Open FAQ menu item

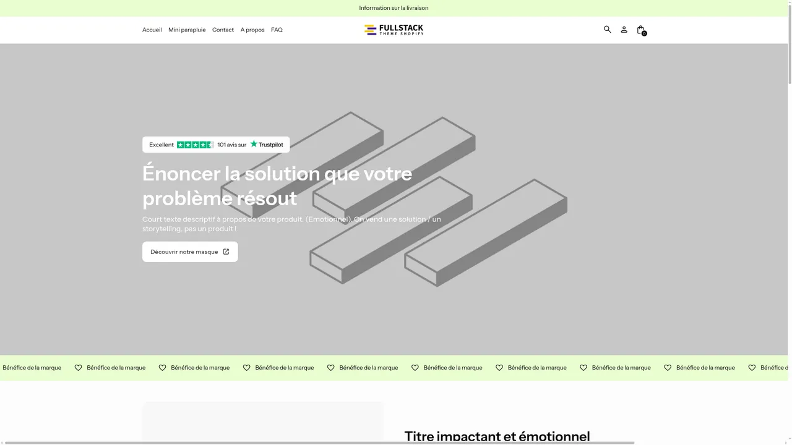(277, 30)
